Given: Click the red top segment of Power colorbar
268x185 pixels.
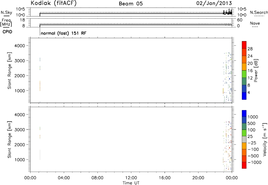Looking at the screenshot, I should [x=244, y=45].
